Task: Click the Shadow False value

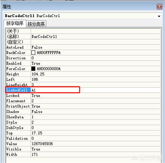Action: click(x=37, y=112)
